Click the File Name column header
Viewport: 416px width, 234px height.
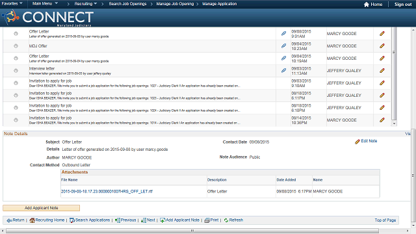pyautogui.click(x=70, y=180)
